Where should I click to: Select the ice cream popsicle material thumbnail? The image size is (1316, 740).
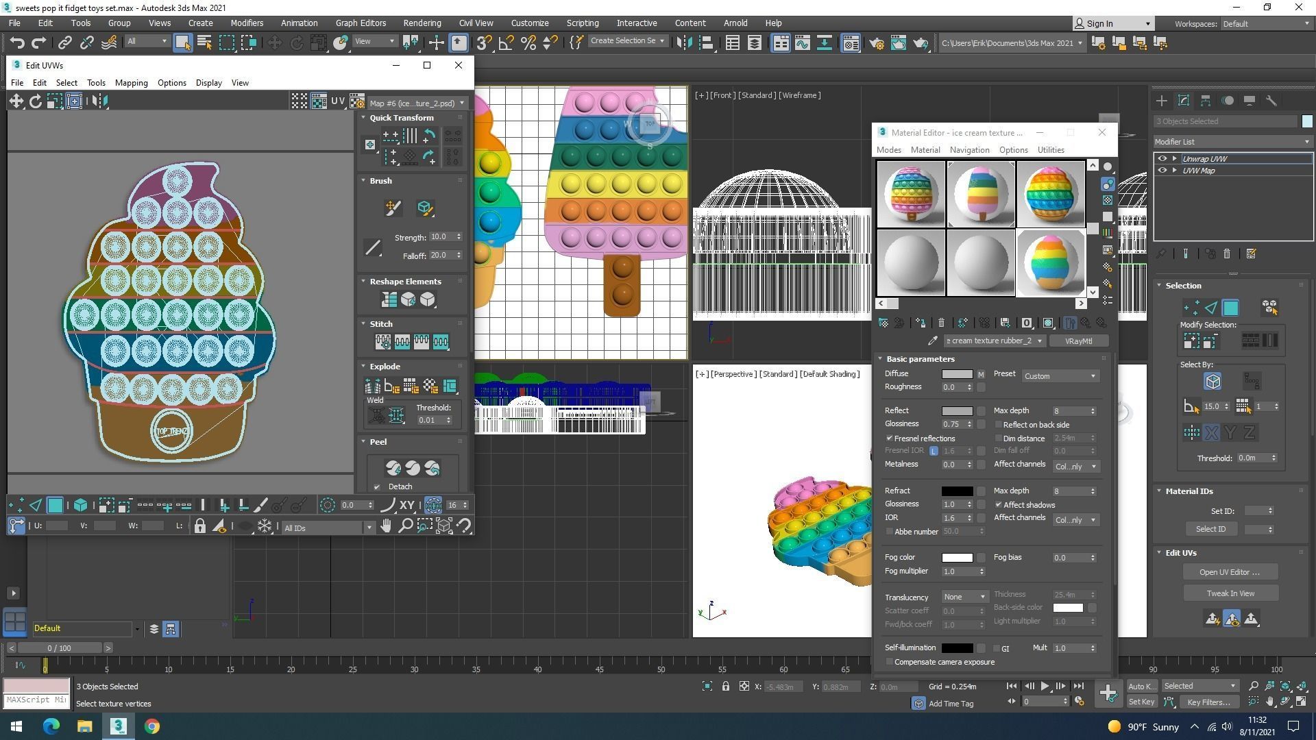point(980,195)
